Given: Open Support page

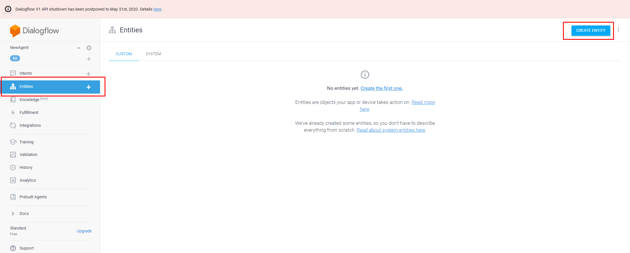Looking at the screenshot, I should point(27,248).
